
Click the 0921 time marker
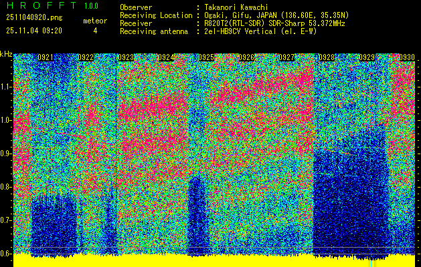pyautogui.click(x=46, y=57)
